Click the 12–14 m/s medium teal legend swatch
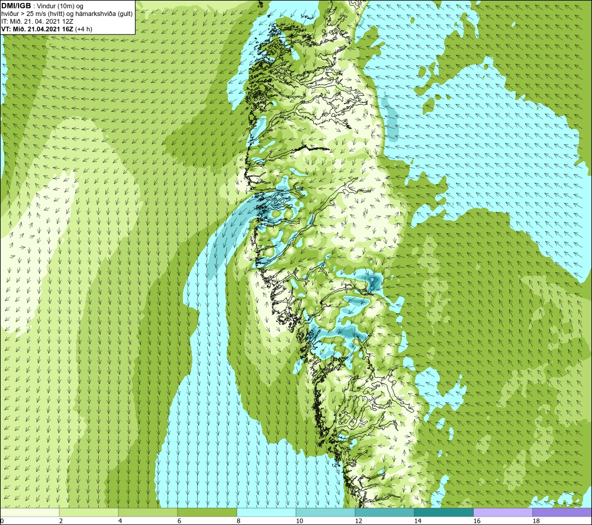Image resolution: width=592 pixels, height=525 pixels. [x=384, y=512]
